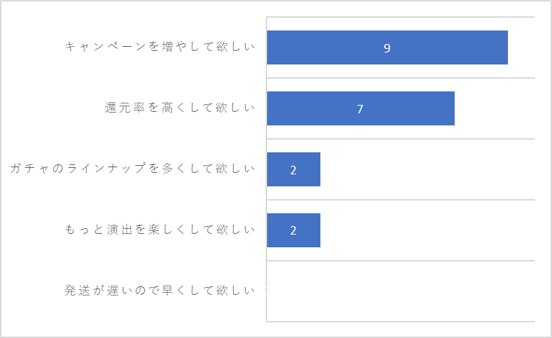Select the 2 data label on 演出 bar

click(293, 230)
